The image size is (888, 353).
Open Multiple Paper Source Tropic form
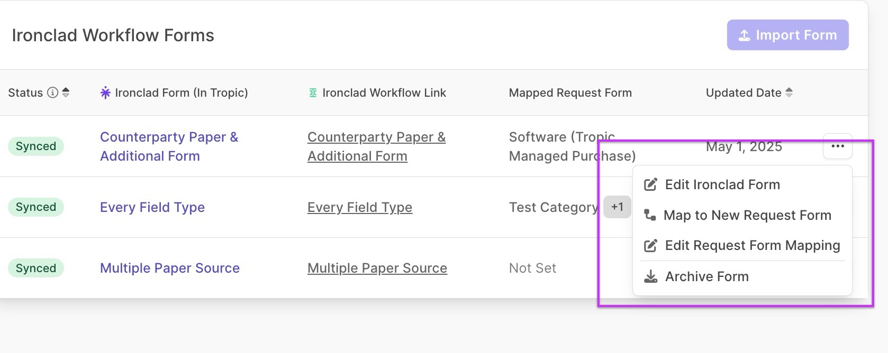tap(169, 268)
